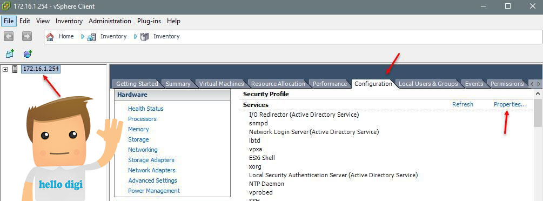Screen dimensions: 543x201
Task: Open Storage Adapters link
Action: point(151,160)
